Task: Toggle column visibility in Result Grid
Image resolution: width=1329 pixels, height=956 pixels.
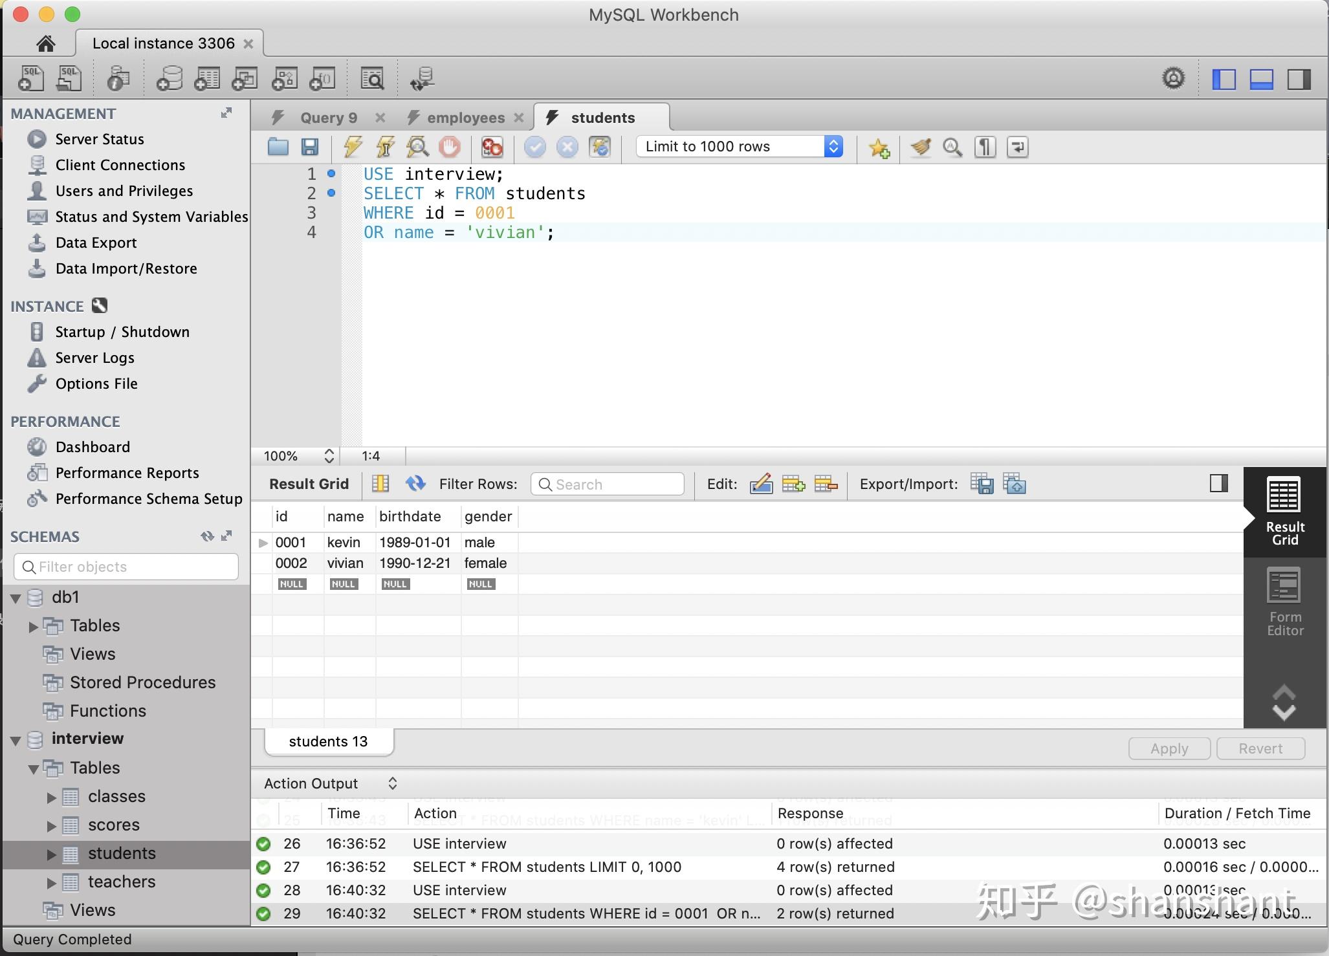Action: pyautogui.click(x=1218, y=483)
